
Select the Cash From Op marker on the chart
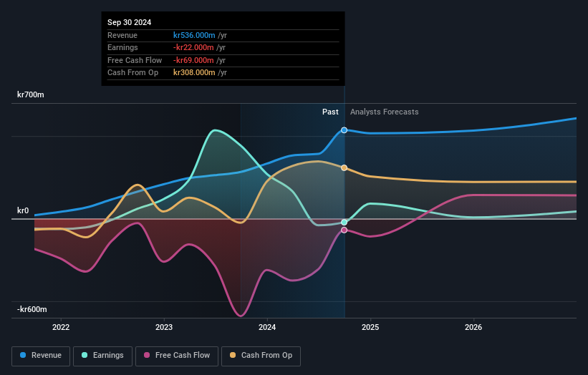[344, 168]
